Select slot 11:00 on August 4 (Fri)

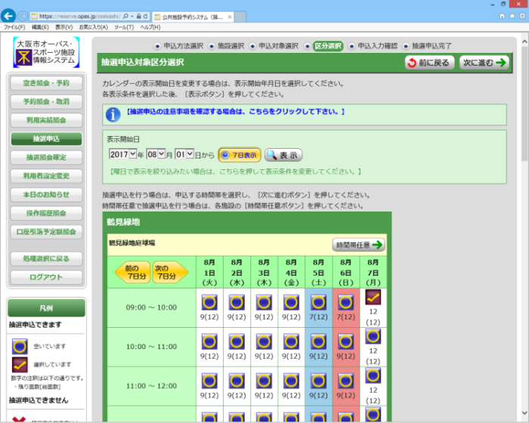point(291,381)
